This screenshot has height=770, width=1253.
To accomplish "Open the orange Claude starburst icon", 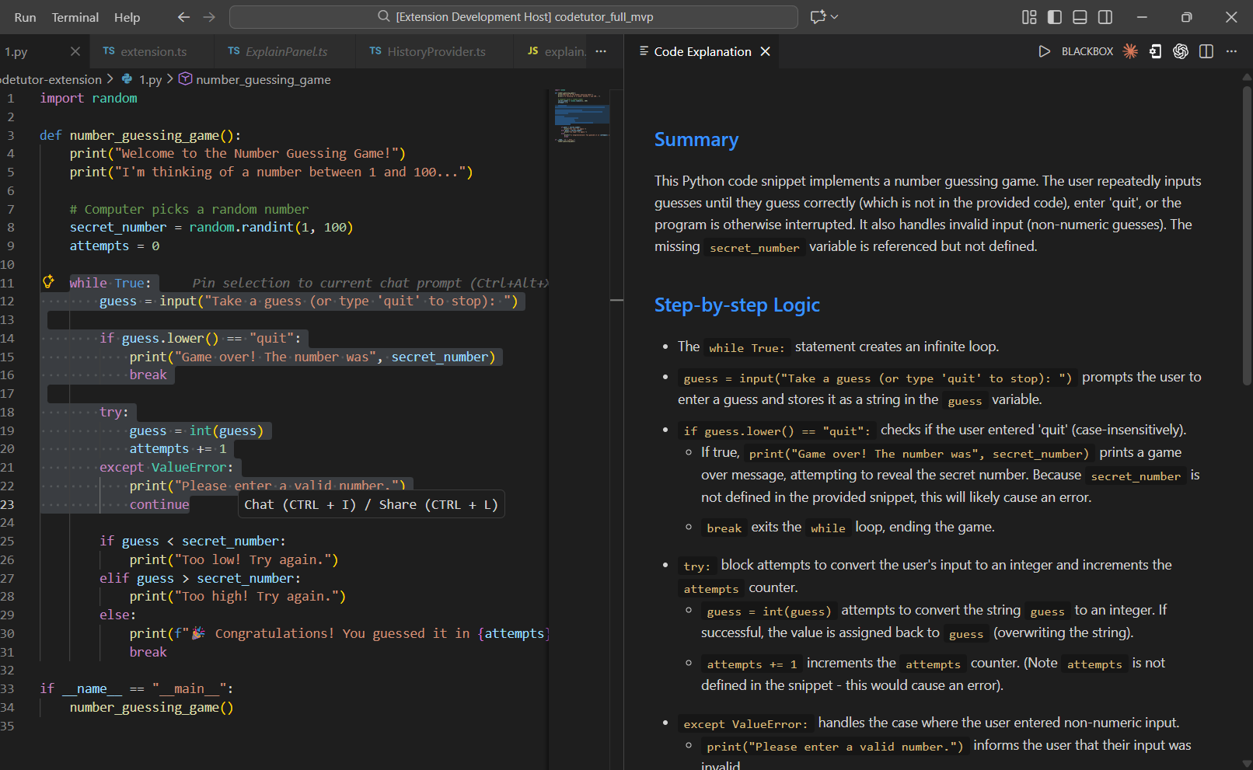I will coord(1130,51).
